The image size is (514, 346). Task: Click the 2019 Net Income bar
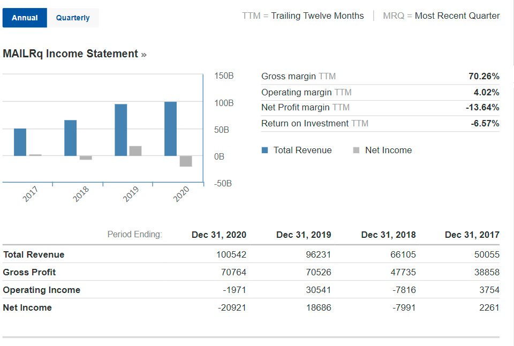click(135, 151)
